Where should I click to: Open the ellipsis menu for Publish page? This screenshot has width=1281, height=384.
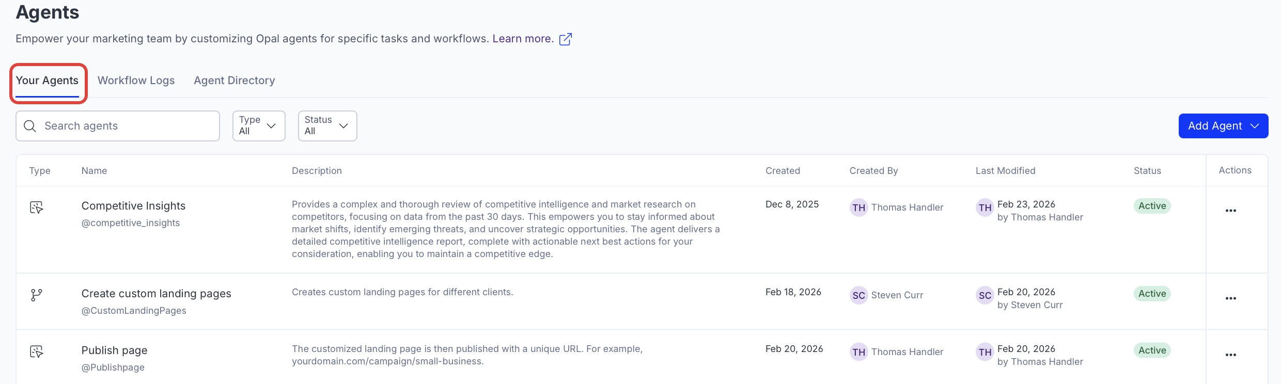pos(1230,355)
